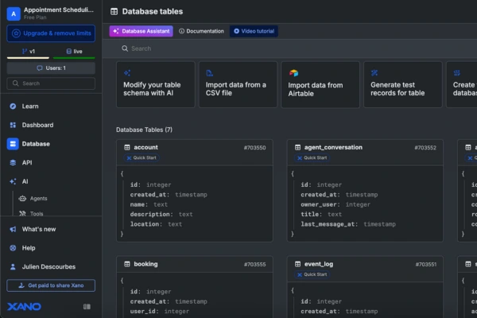Viewport: 477px width, 318px height.
Task: Switch to the live data source tab
Action: pos(74,52)
